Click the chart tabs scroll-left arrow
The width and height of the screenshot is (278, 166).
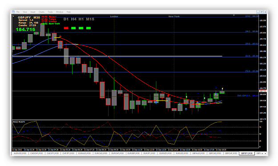pos(262,154)
